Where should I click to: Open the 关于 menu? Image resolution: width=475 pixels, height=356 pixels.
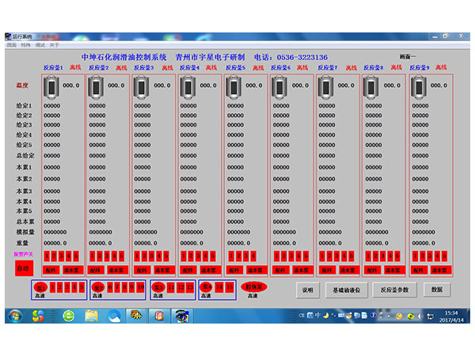tap(54, 45)
